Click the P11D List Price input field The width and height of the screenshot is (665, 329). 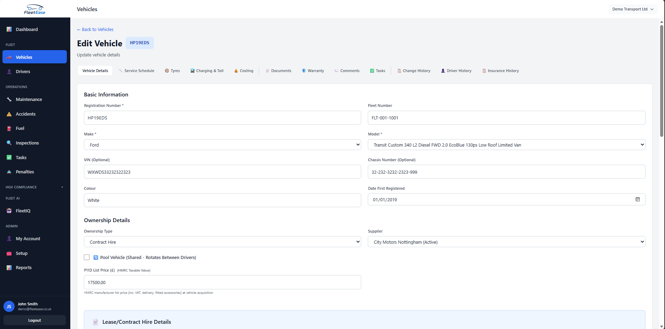[x=222, y=282]
